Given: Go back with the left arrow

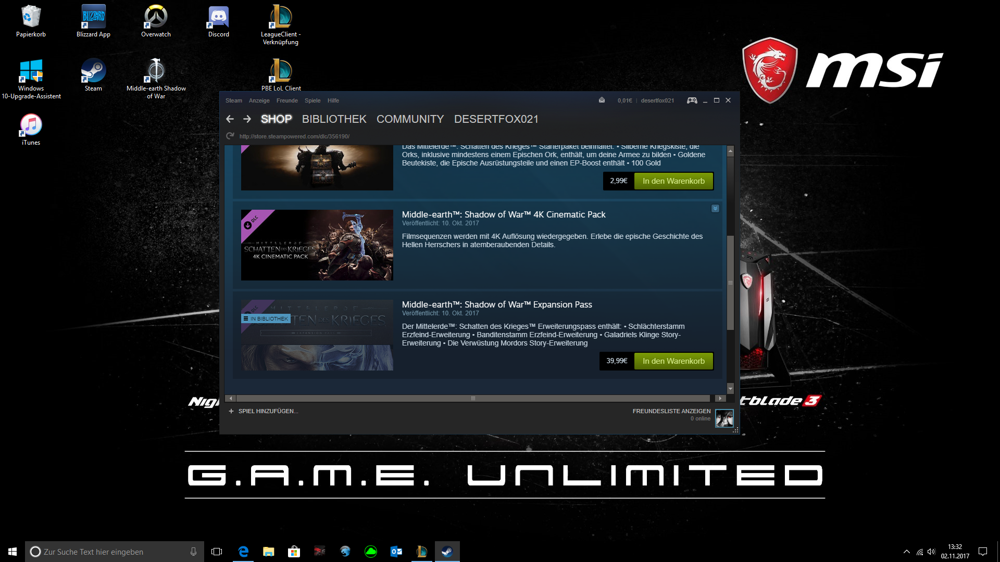Looking at the screenshot, I should [x=230, y=119].
